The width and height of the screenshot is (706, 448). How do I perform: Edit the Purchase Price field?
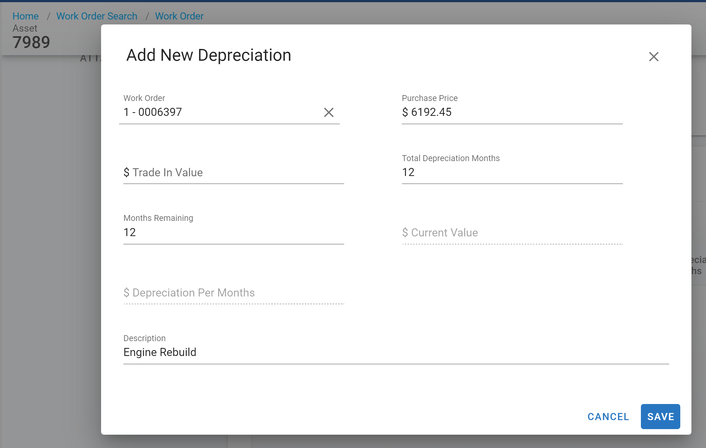[512, 112]
